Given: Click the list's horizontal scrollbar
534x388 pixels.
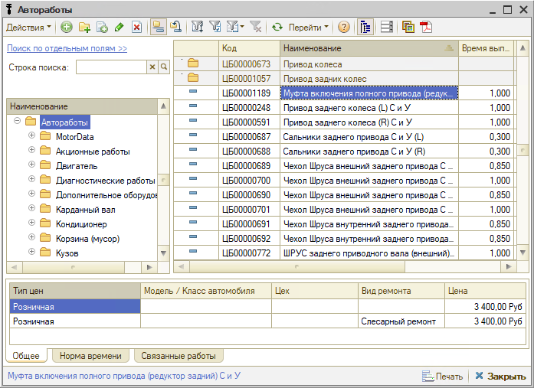Looking at the screenshot, I should tap(345, 266).
